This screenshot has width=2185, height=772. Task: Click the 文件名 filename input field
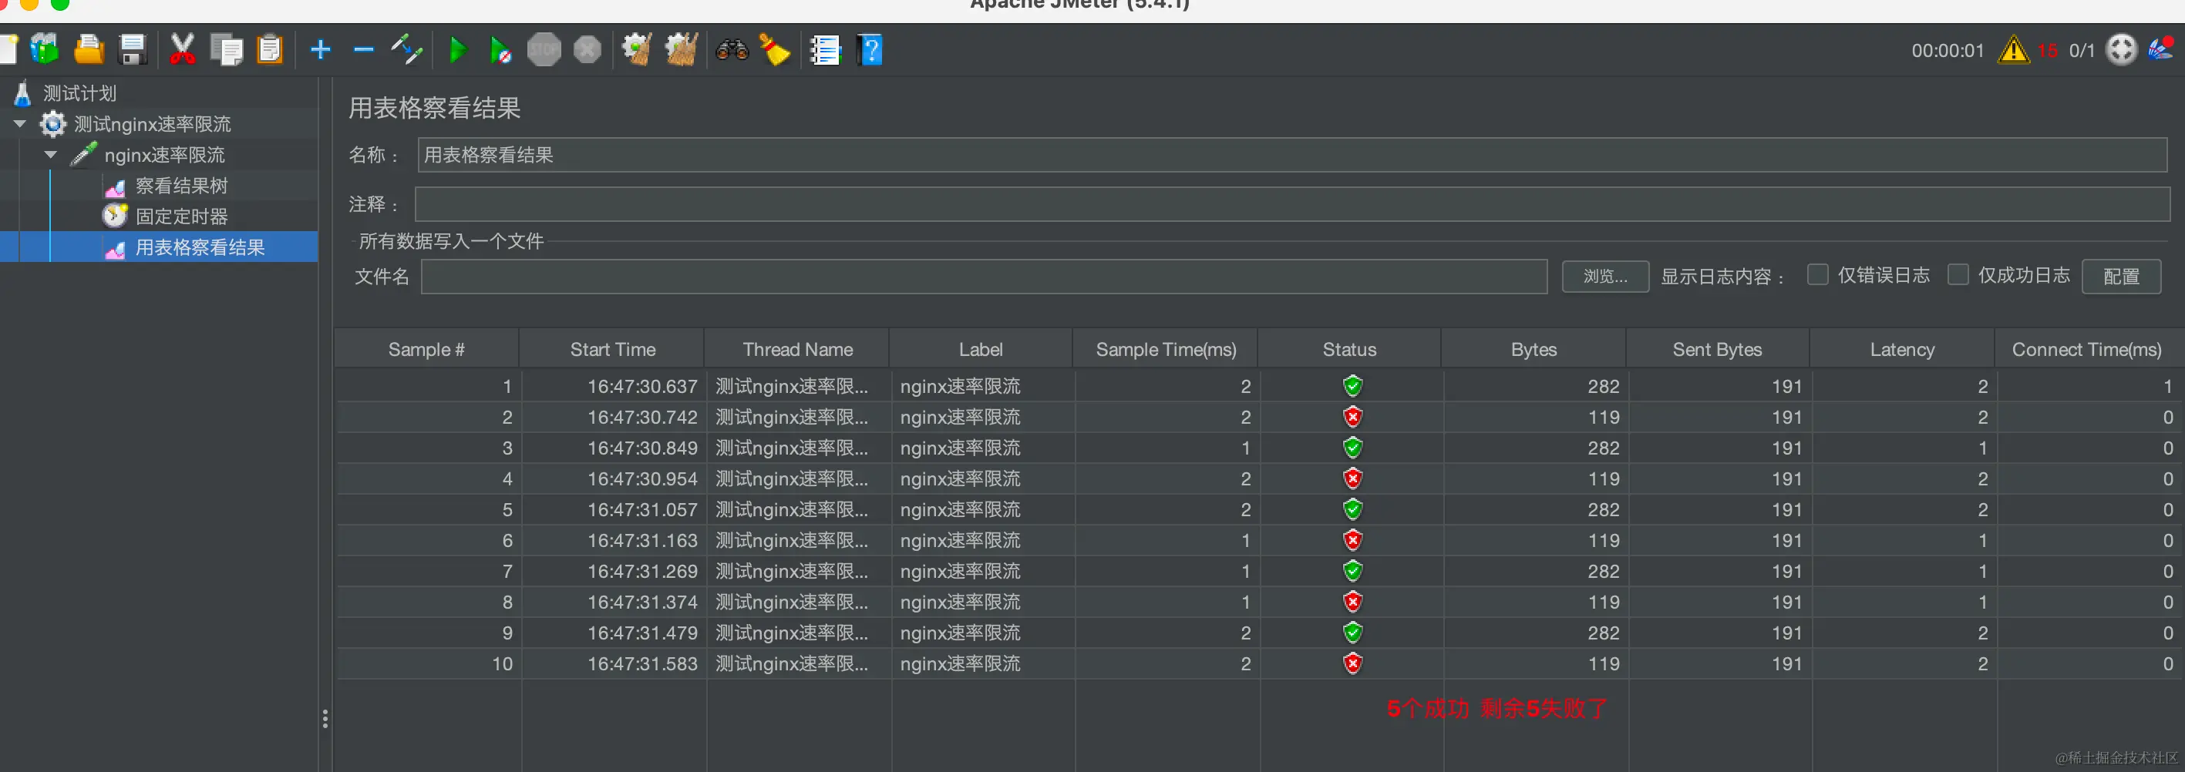pyautogui.click(x=984, y=277)
